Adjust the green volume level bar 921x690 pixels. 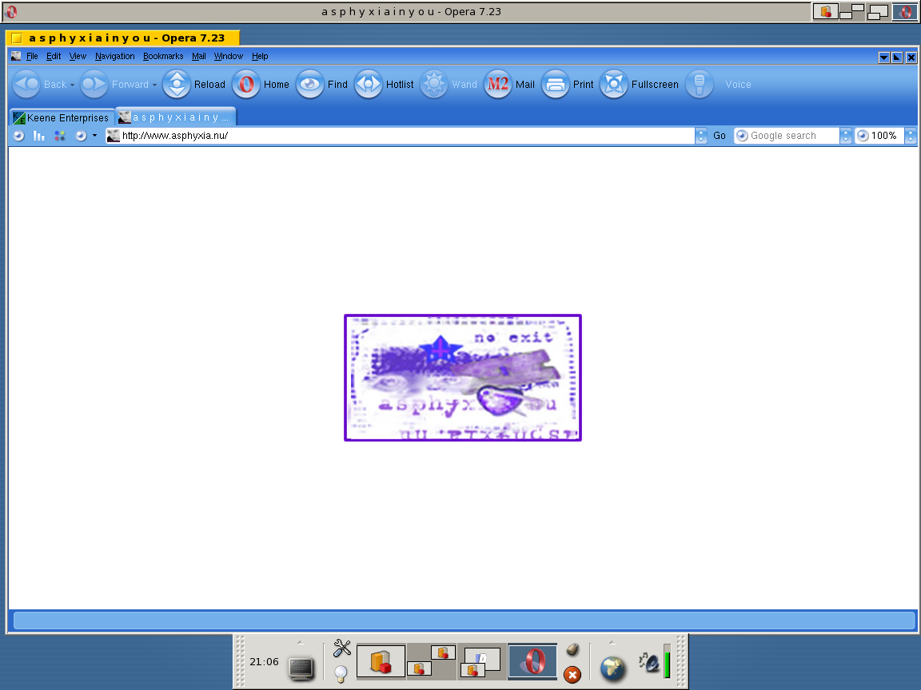(x=668, y=661)
